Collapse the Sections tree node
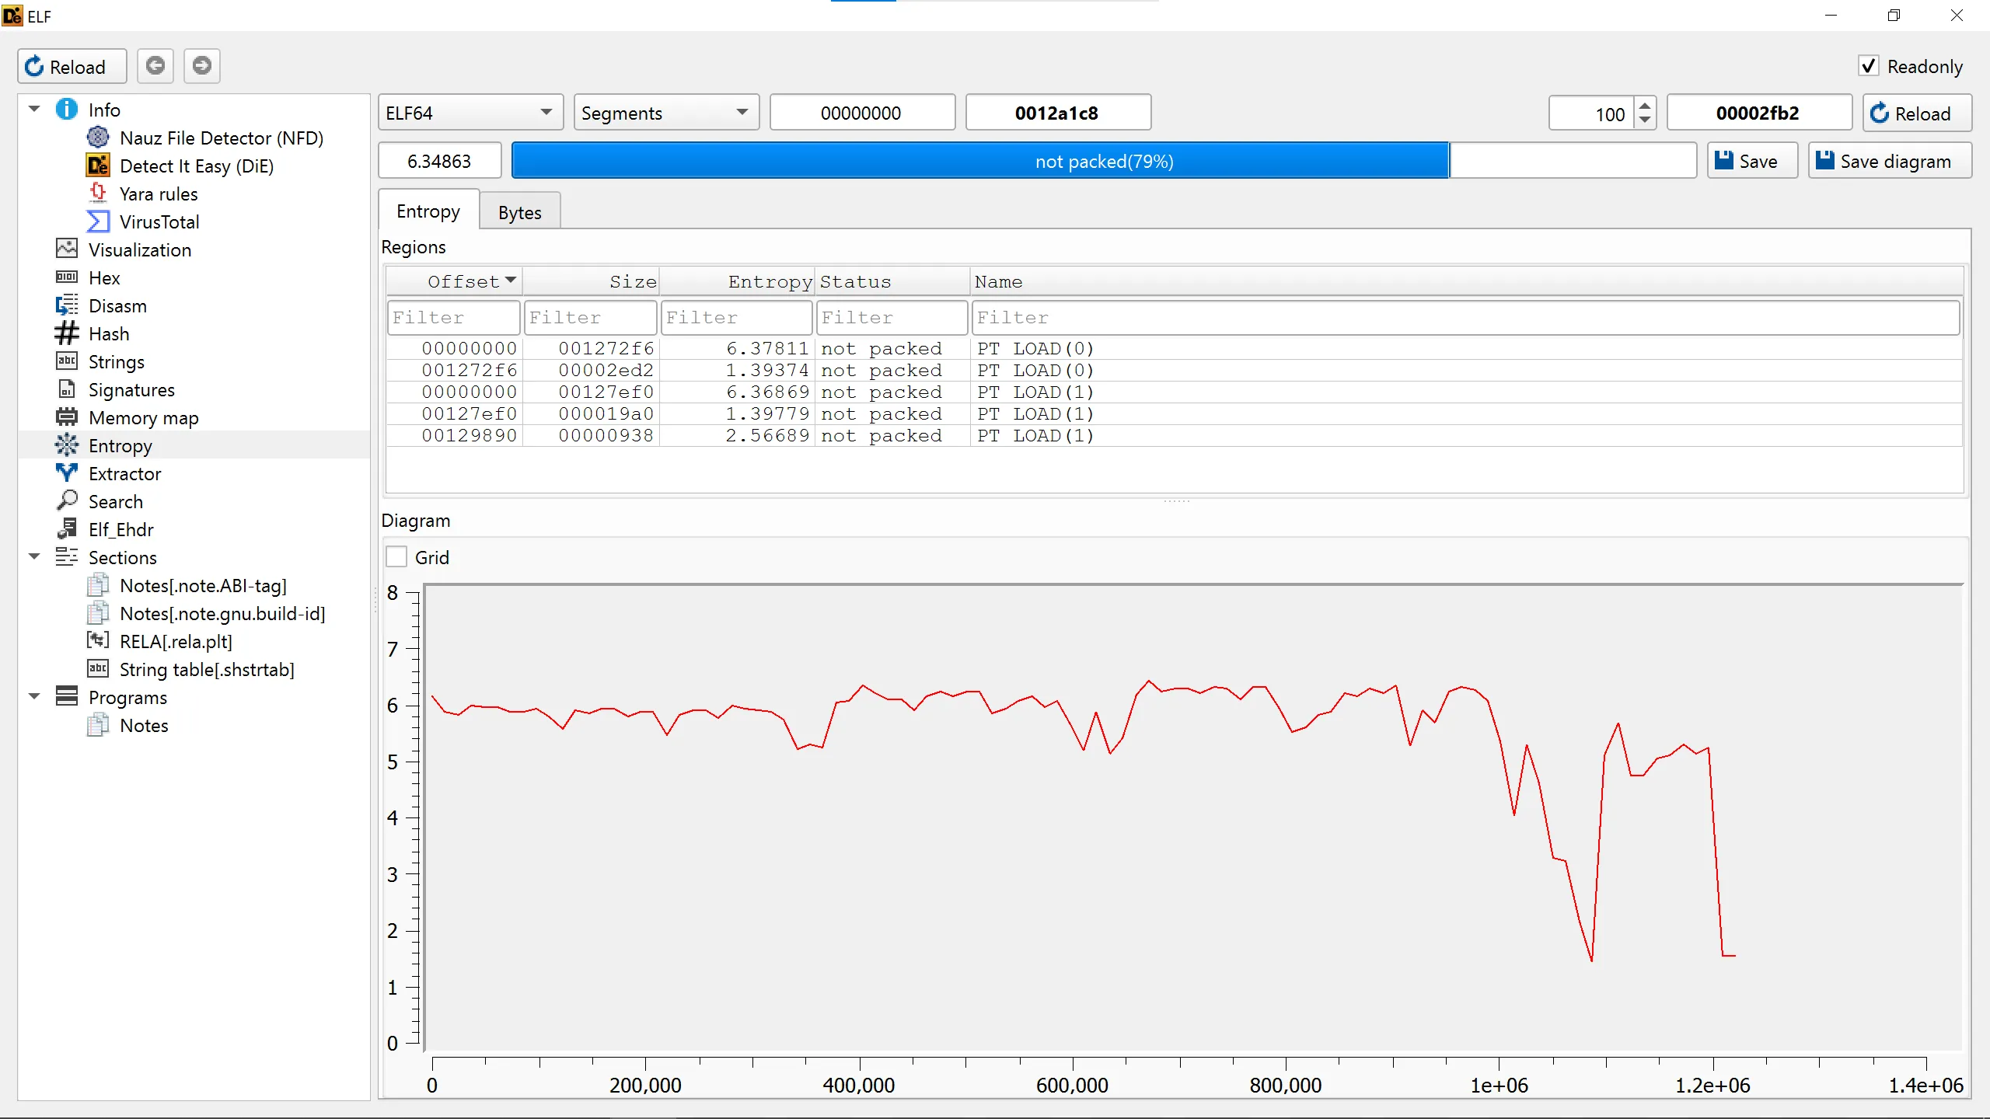 point(34,557)
